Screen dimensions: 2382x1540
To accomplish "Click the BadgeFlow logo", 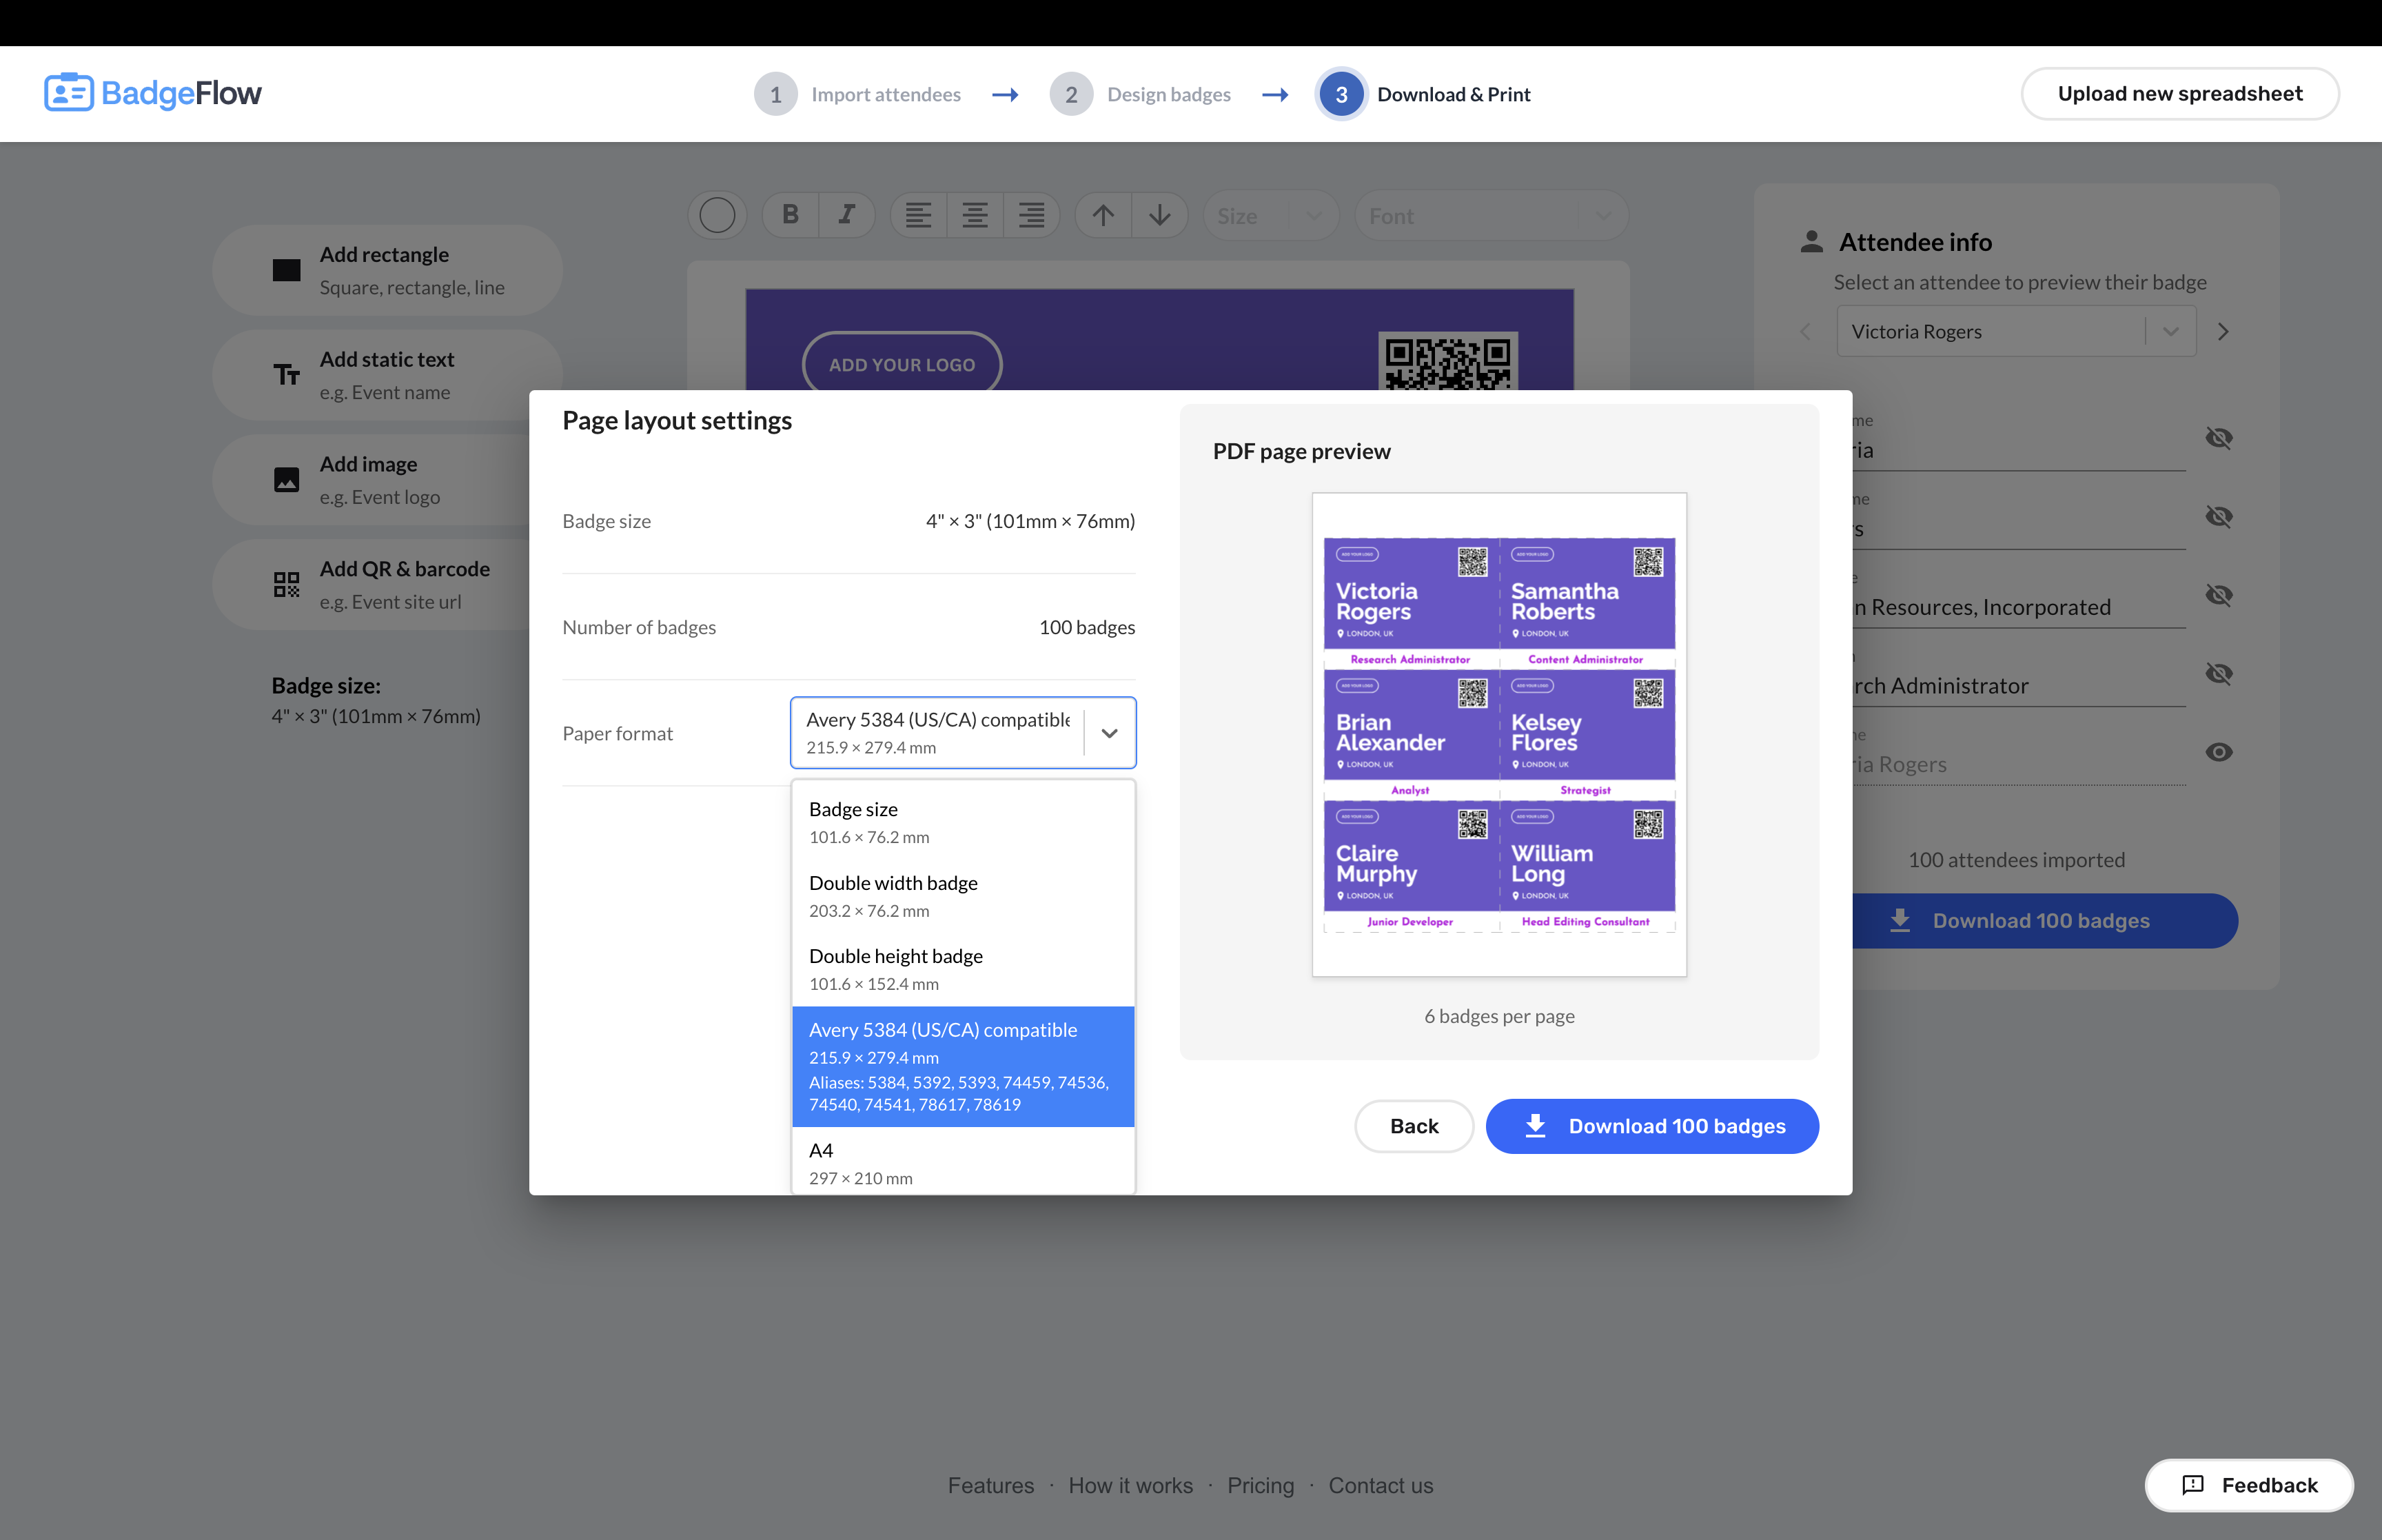I will click(152, 93).
